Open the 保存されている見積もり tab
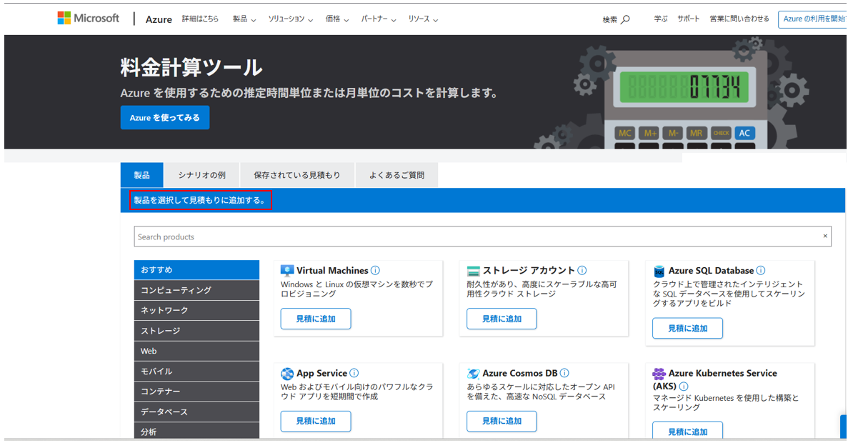The image size is (848, 443). 297,175
